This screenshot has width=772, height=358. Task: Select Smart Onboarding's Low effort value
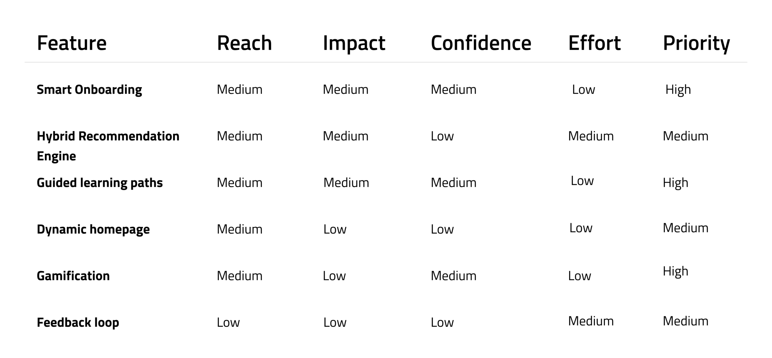tap(584, 90)
